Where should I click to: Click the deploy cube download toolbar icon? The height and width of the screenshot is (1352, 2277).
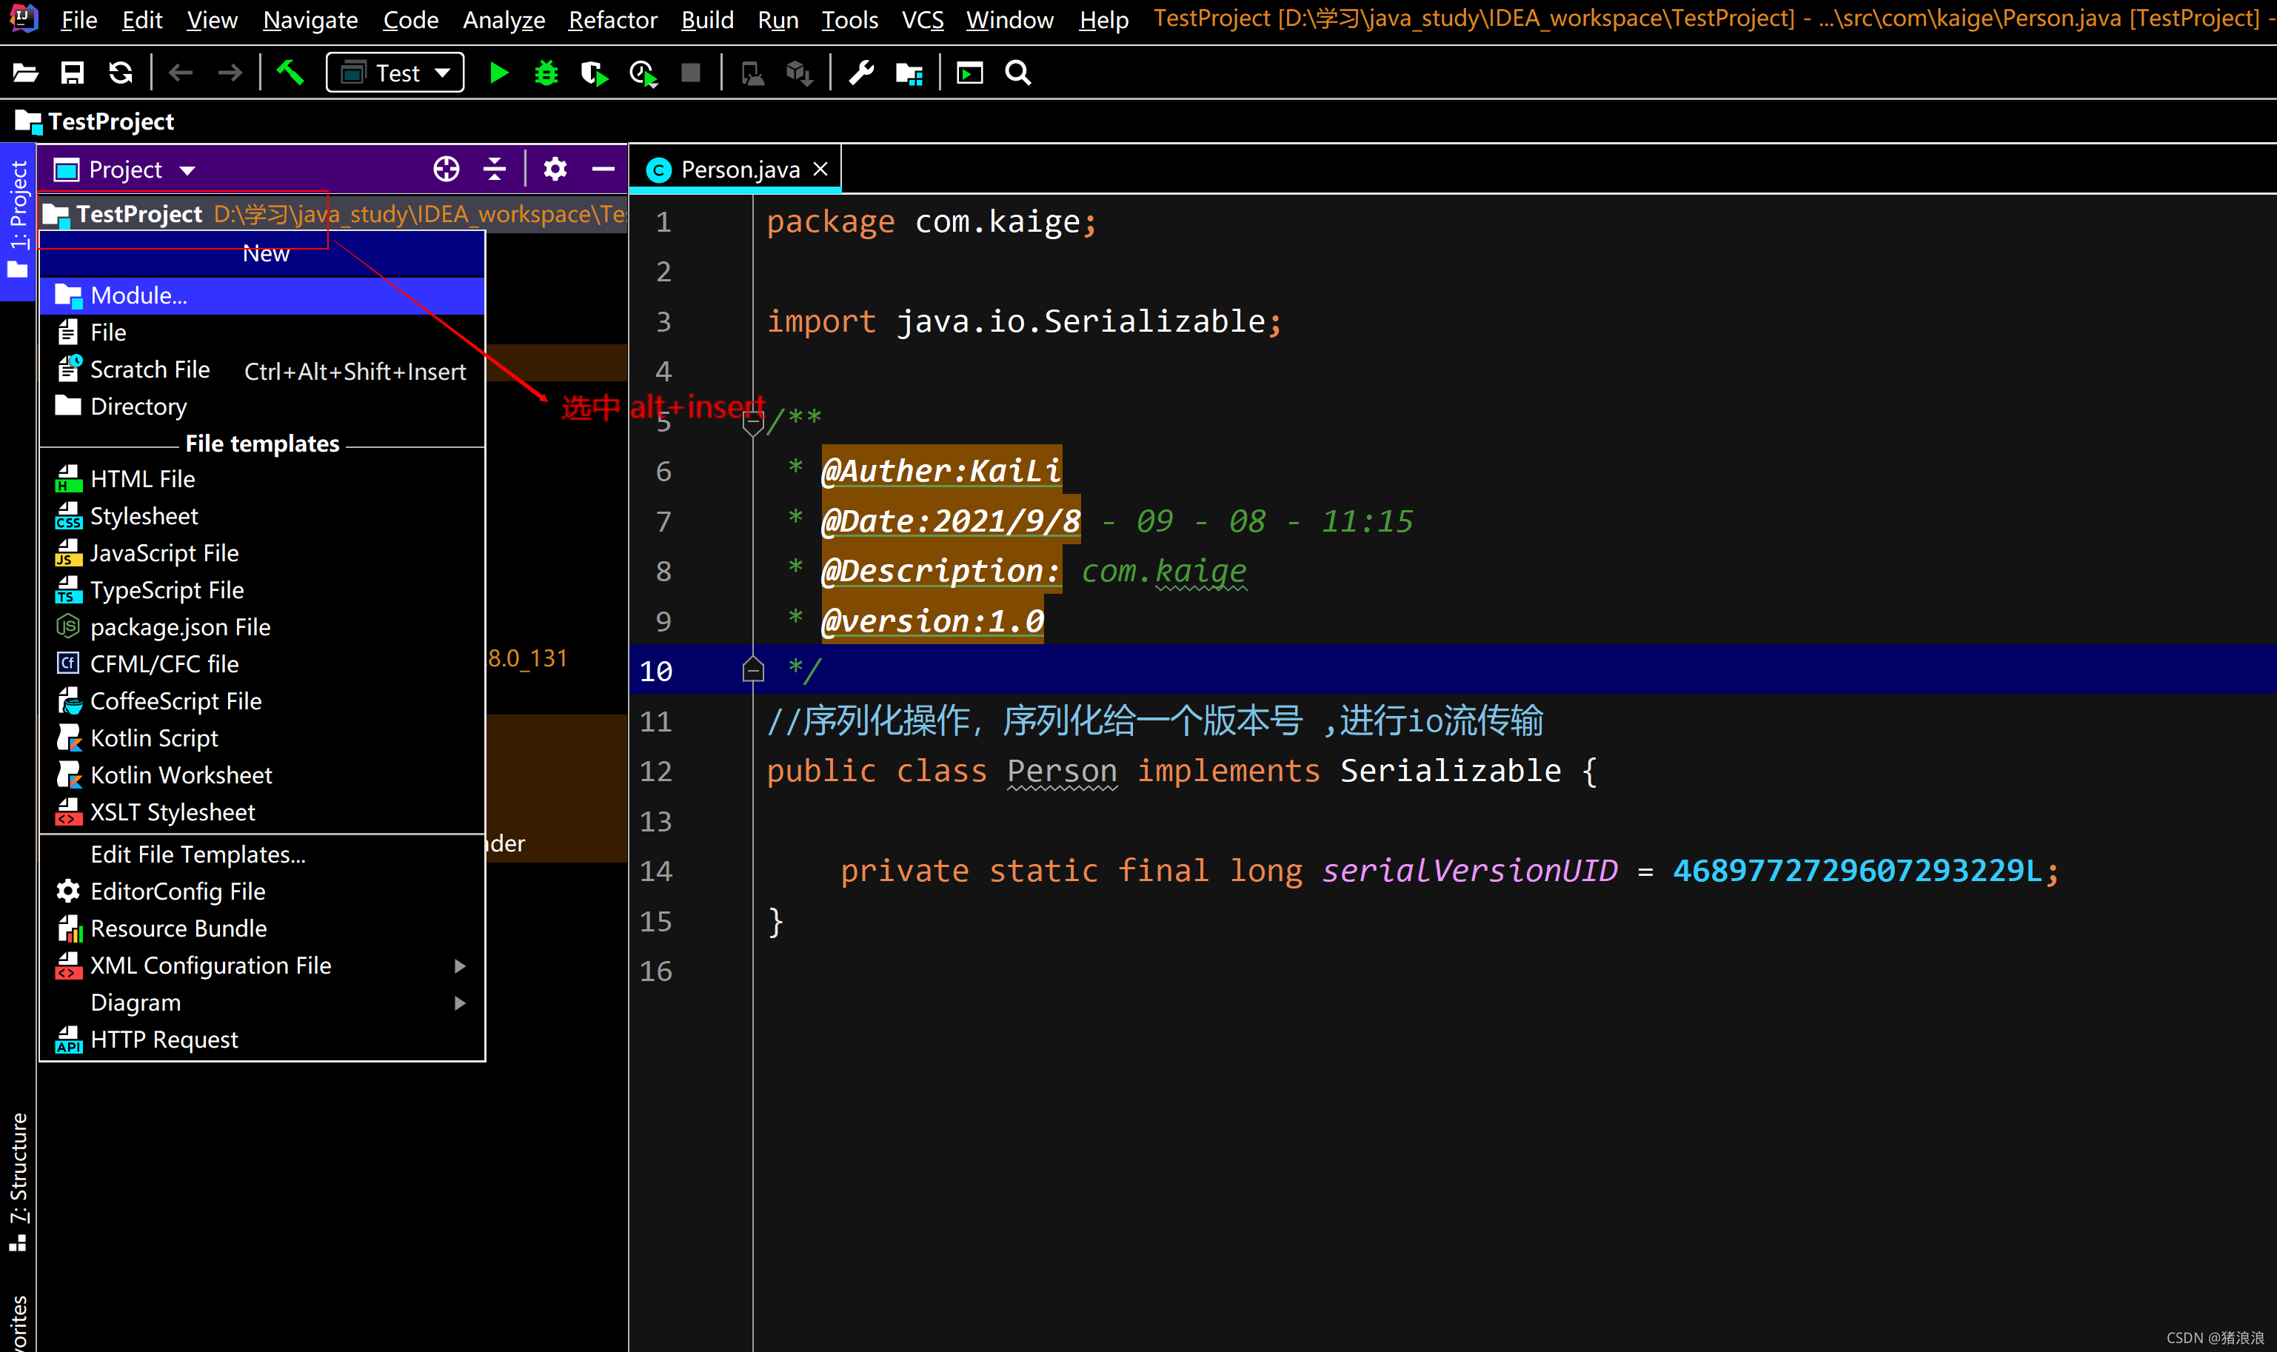(799, 73)
